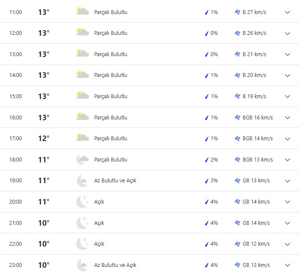Click the moon icon in the 22:00 row
Screen dimensions: 299x272
point(82,244)
